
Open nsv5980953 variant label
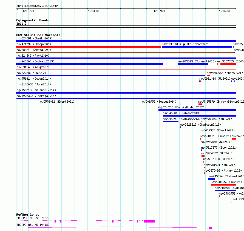231,194
